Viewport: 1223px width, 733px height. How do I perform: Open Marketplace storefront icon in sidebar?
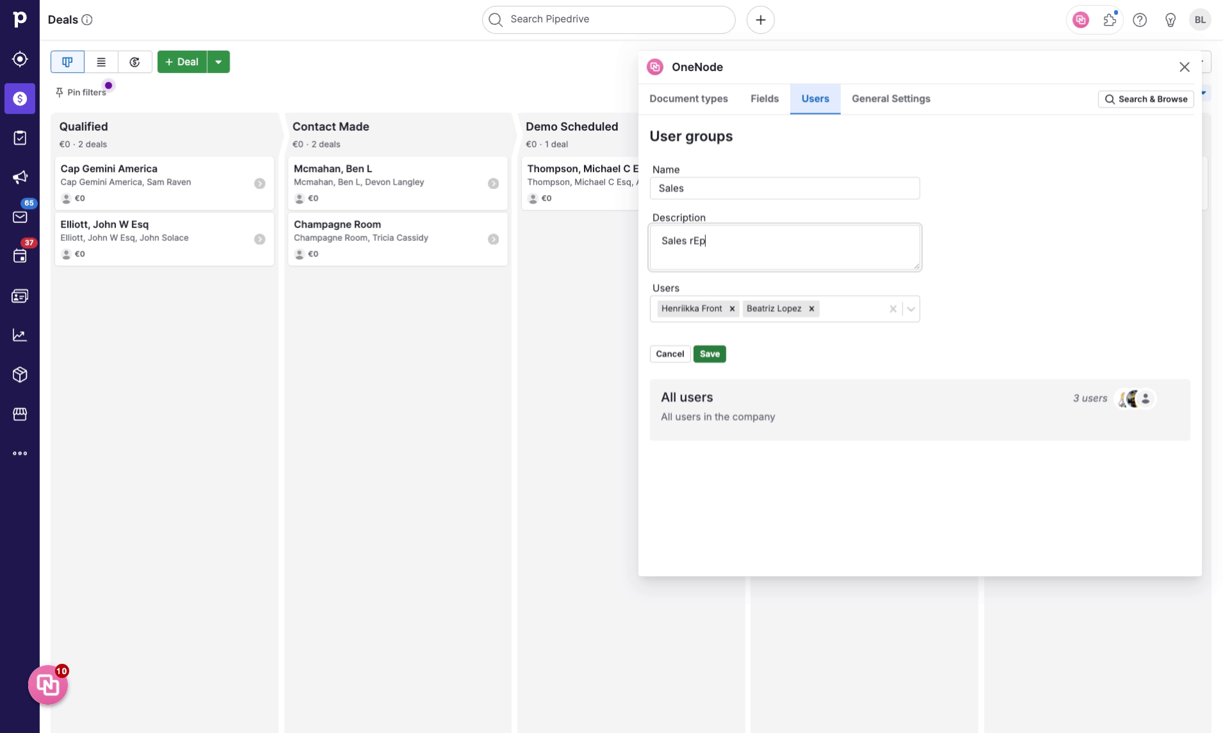pyautogui.click(x=20, y=414)
